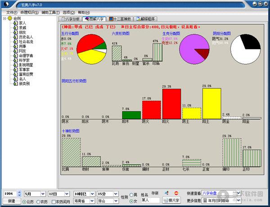Enable the 农历闰月 checkbox
This screenshot has width=270, height=207.
point(54,202)
